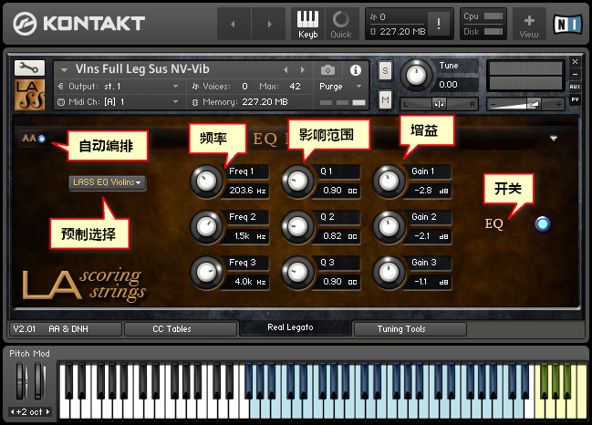The image size is (592, 425).
Task: Open the LASS EQ Violins preset dropdown
Action: [108, 182]
